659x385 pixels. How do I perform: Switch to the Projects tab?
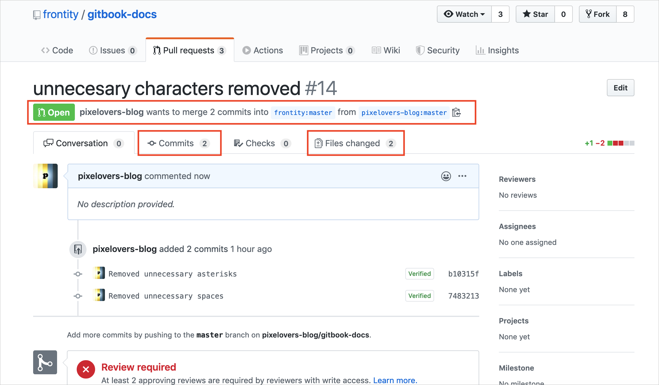click(x=327, y=50)
